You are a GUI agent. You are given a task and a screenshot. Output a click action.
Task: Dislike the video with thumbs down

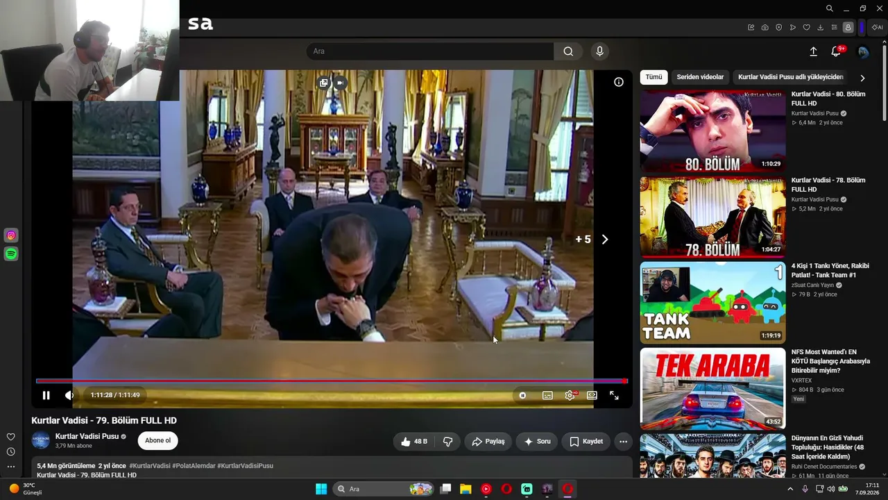pos(448,442)
